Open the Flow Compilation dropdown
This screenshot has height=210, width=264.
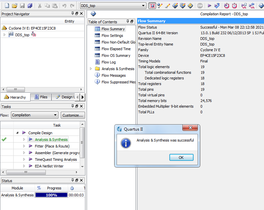pos(35,115)
